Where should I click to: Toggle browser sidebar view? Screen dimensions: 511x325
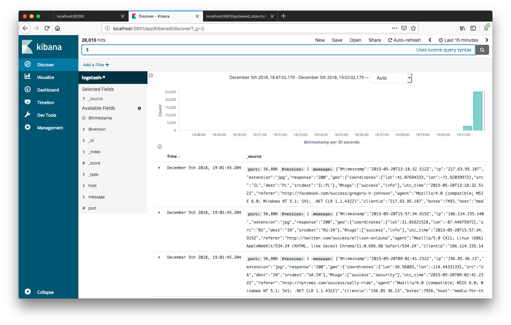pyautogui.click(x=473, y=28)
